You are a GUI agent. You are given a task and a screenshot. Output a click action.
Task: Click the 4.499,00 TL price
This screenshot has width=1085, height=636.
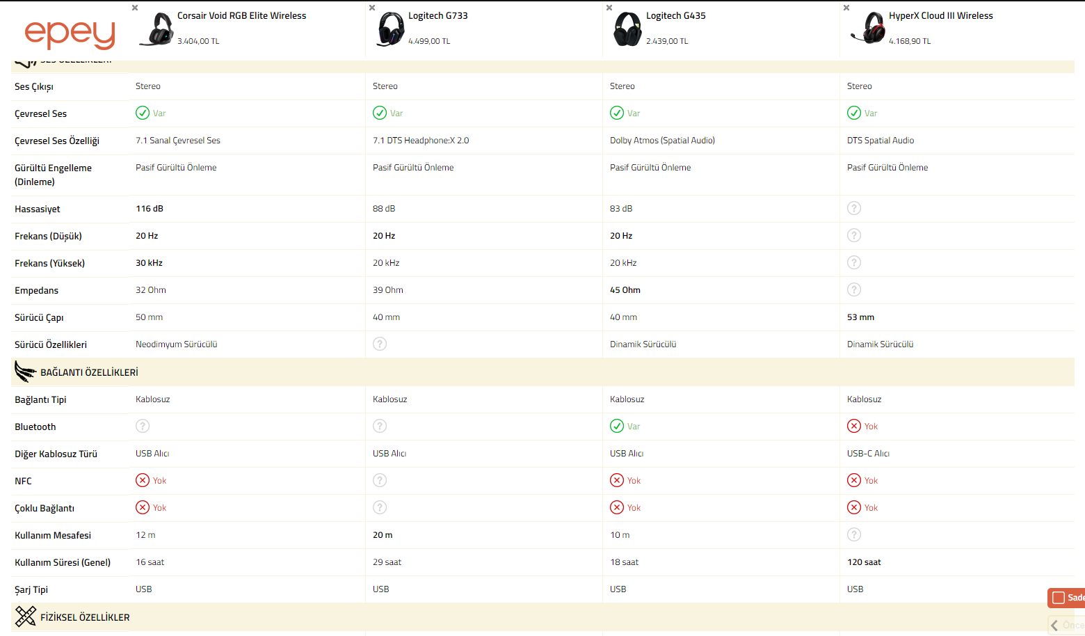[429, 41]
